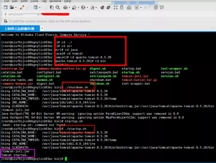Click the ssh://root address bar field
This screenshot has width=216, height=163.
coord(107,14)
